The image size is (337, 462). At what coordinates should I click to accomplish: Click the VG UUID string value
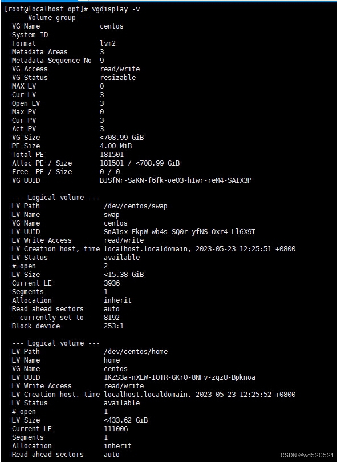[176, 180]
